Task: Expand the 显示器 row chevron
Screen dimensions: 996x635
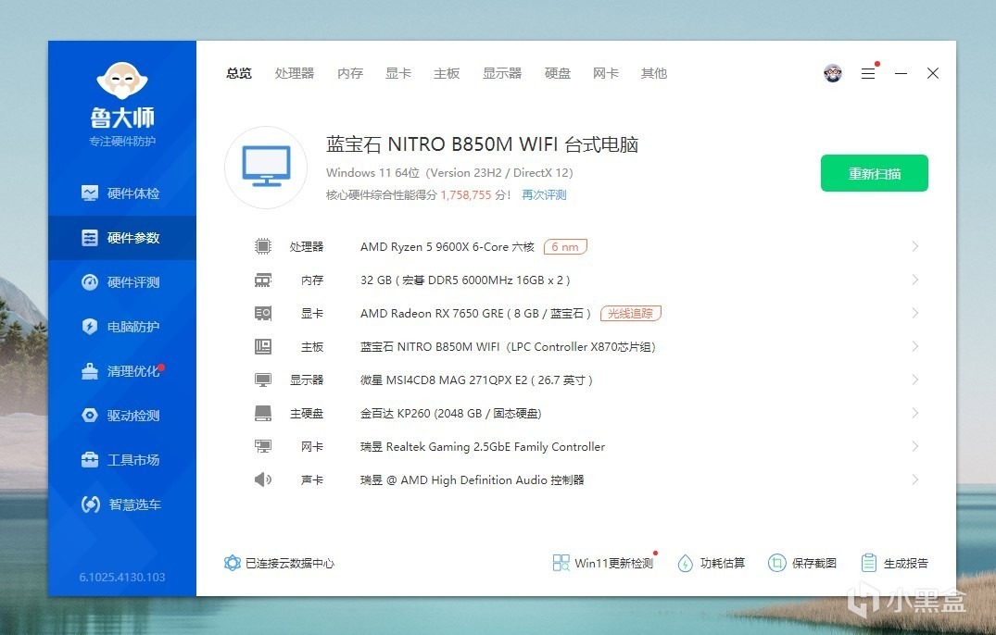Action: 914,380
